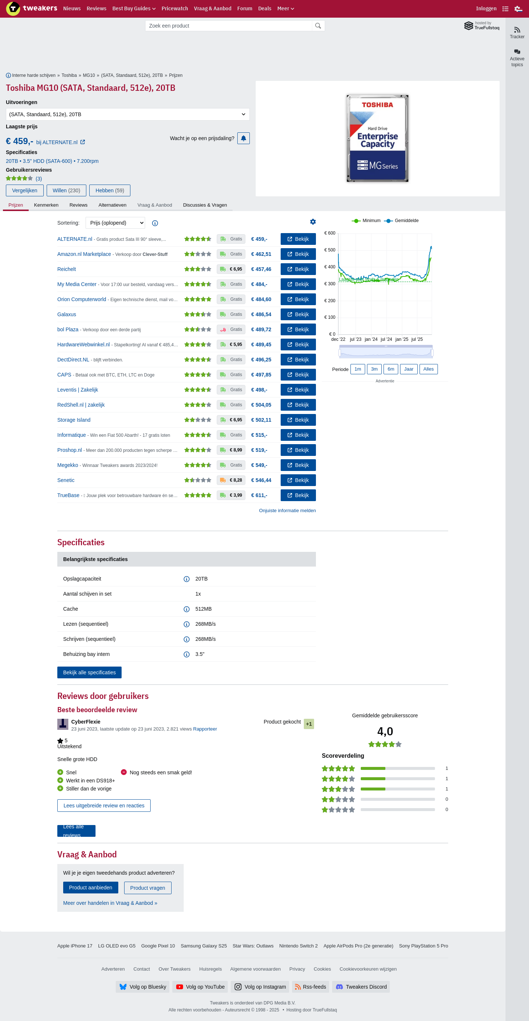Open the Tracker RSS icon
The image size is (529, 1021).
click(x=517, y=30)
